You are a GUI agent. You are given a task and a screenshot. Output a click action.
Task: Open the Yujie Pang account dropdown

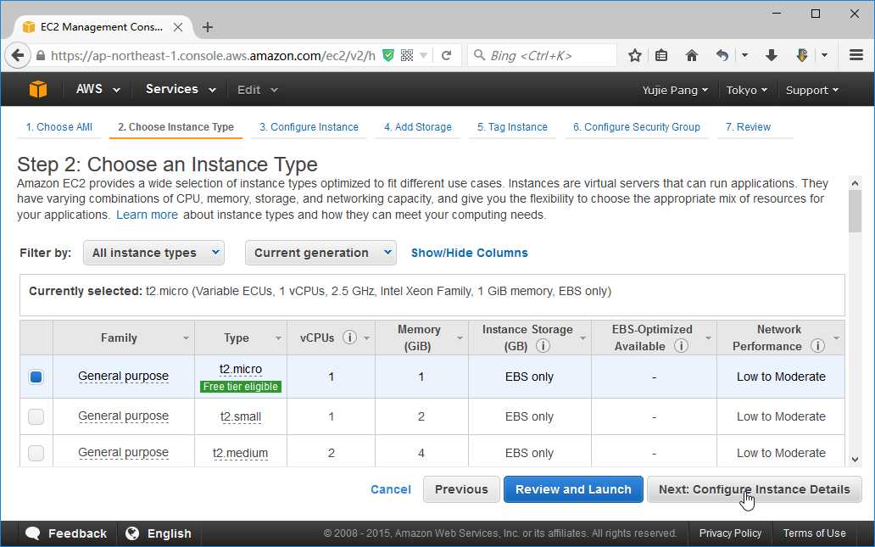point(675,90)
